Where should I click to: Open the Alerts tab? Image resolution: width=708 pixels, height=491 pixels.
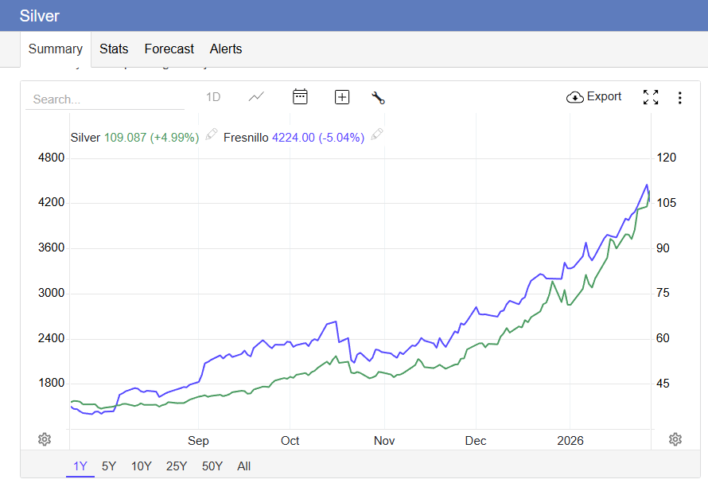[x=226, y=49]
